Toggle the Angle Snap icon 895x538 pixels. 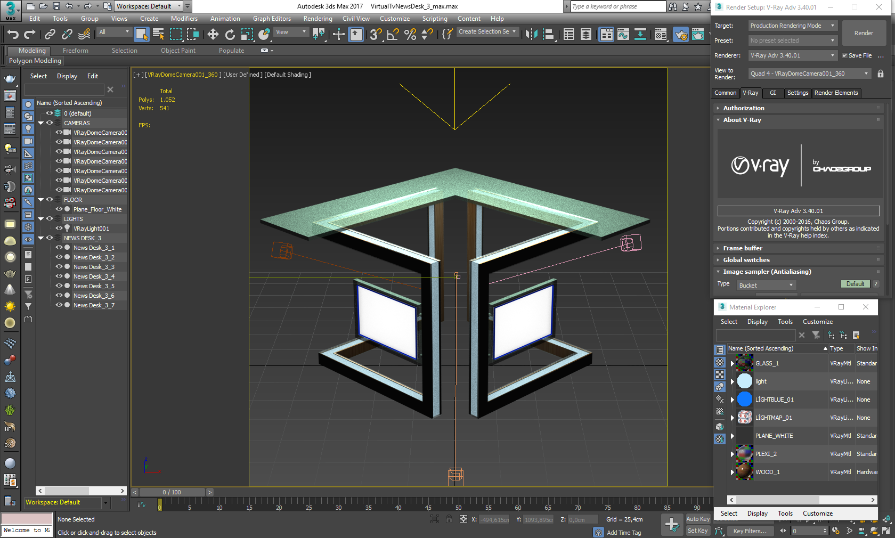point(393,34)
